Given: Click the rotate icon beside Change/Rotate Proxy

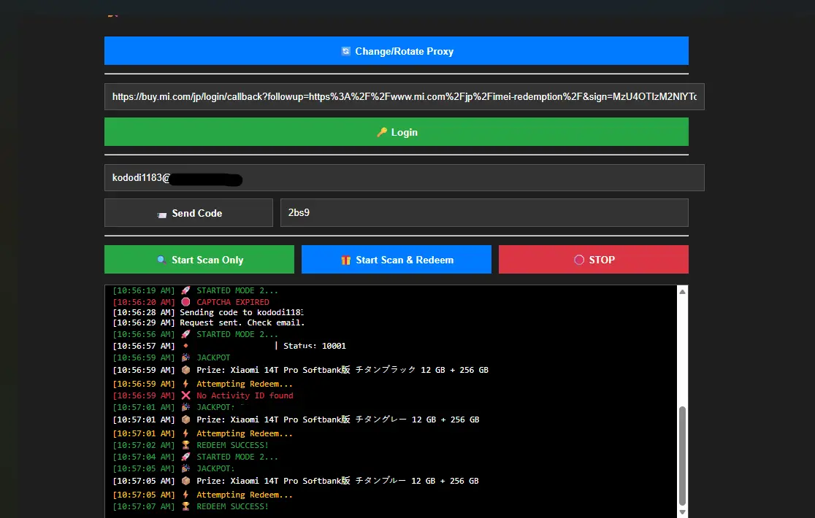Looking at the screenshot, I should point(345,51).
